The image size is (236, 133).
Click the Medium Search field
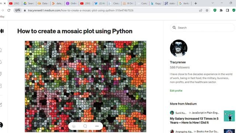(x=202, y=28)
